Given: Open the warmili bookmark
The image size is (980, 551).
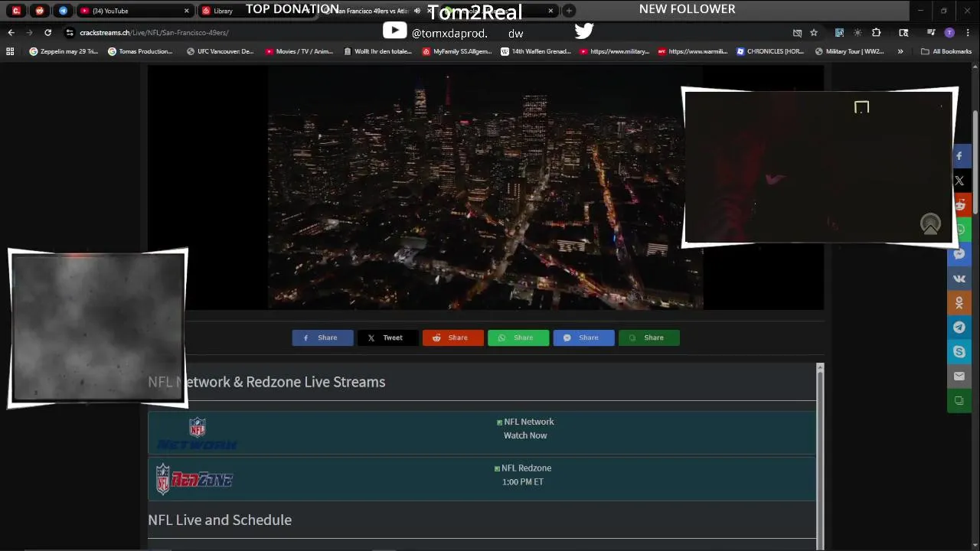Looking at the screenshot, I should click(693, 51).
